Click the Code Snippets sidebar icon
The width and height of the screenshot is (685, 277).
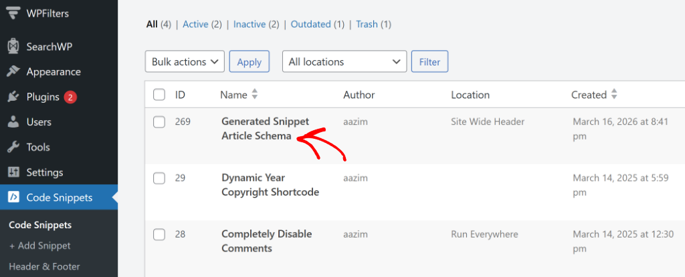[x=13, y=197]
